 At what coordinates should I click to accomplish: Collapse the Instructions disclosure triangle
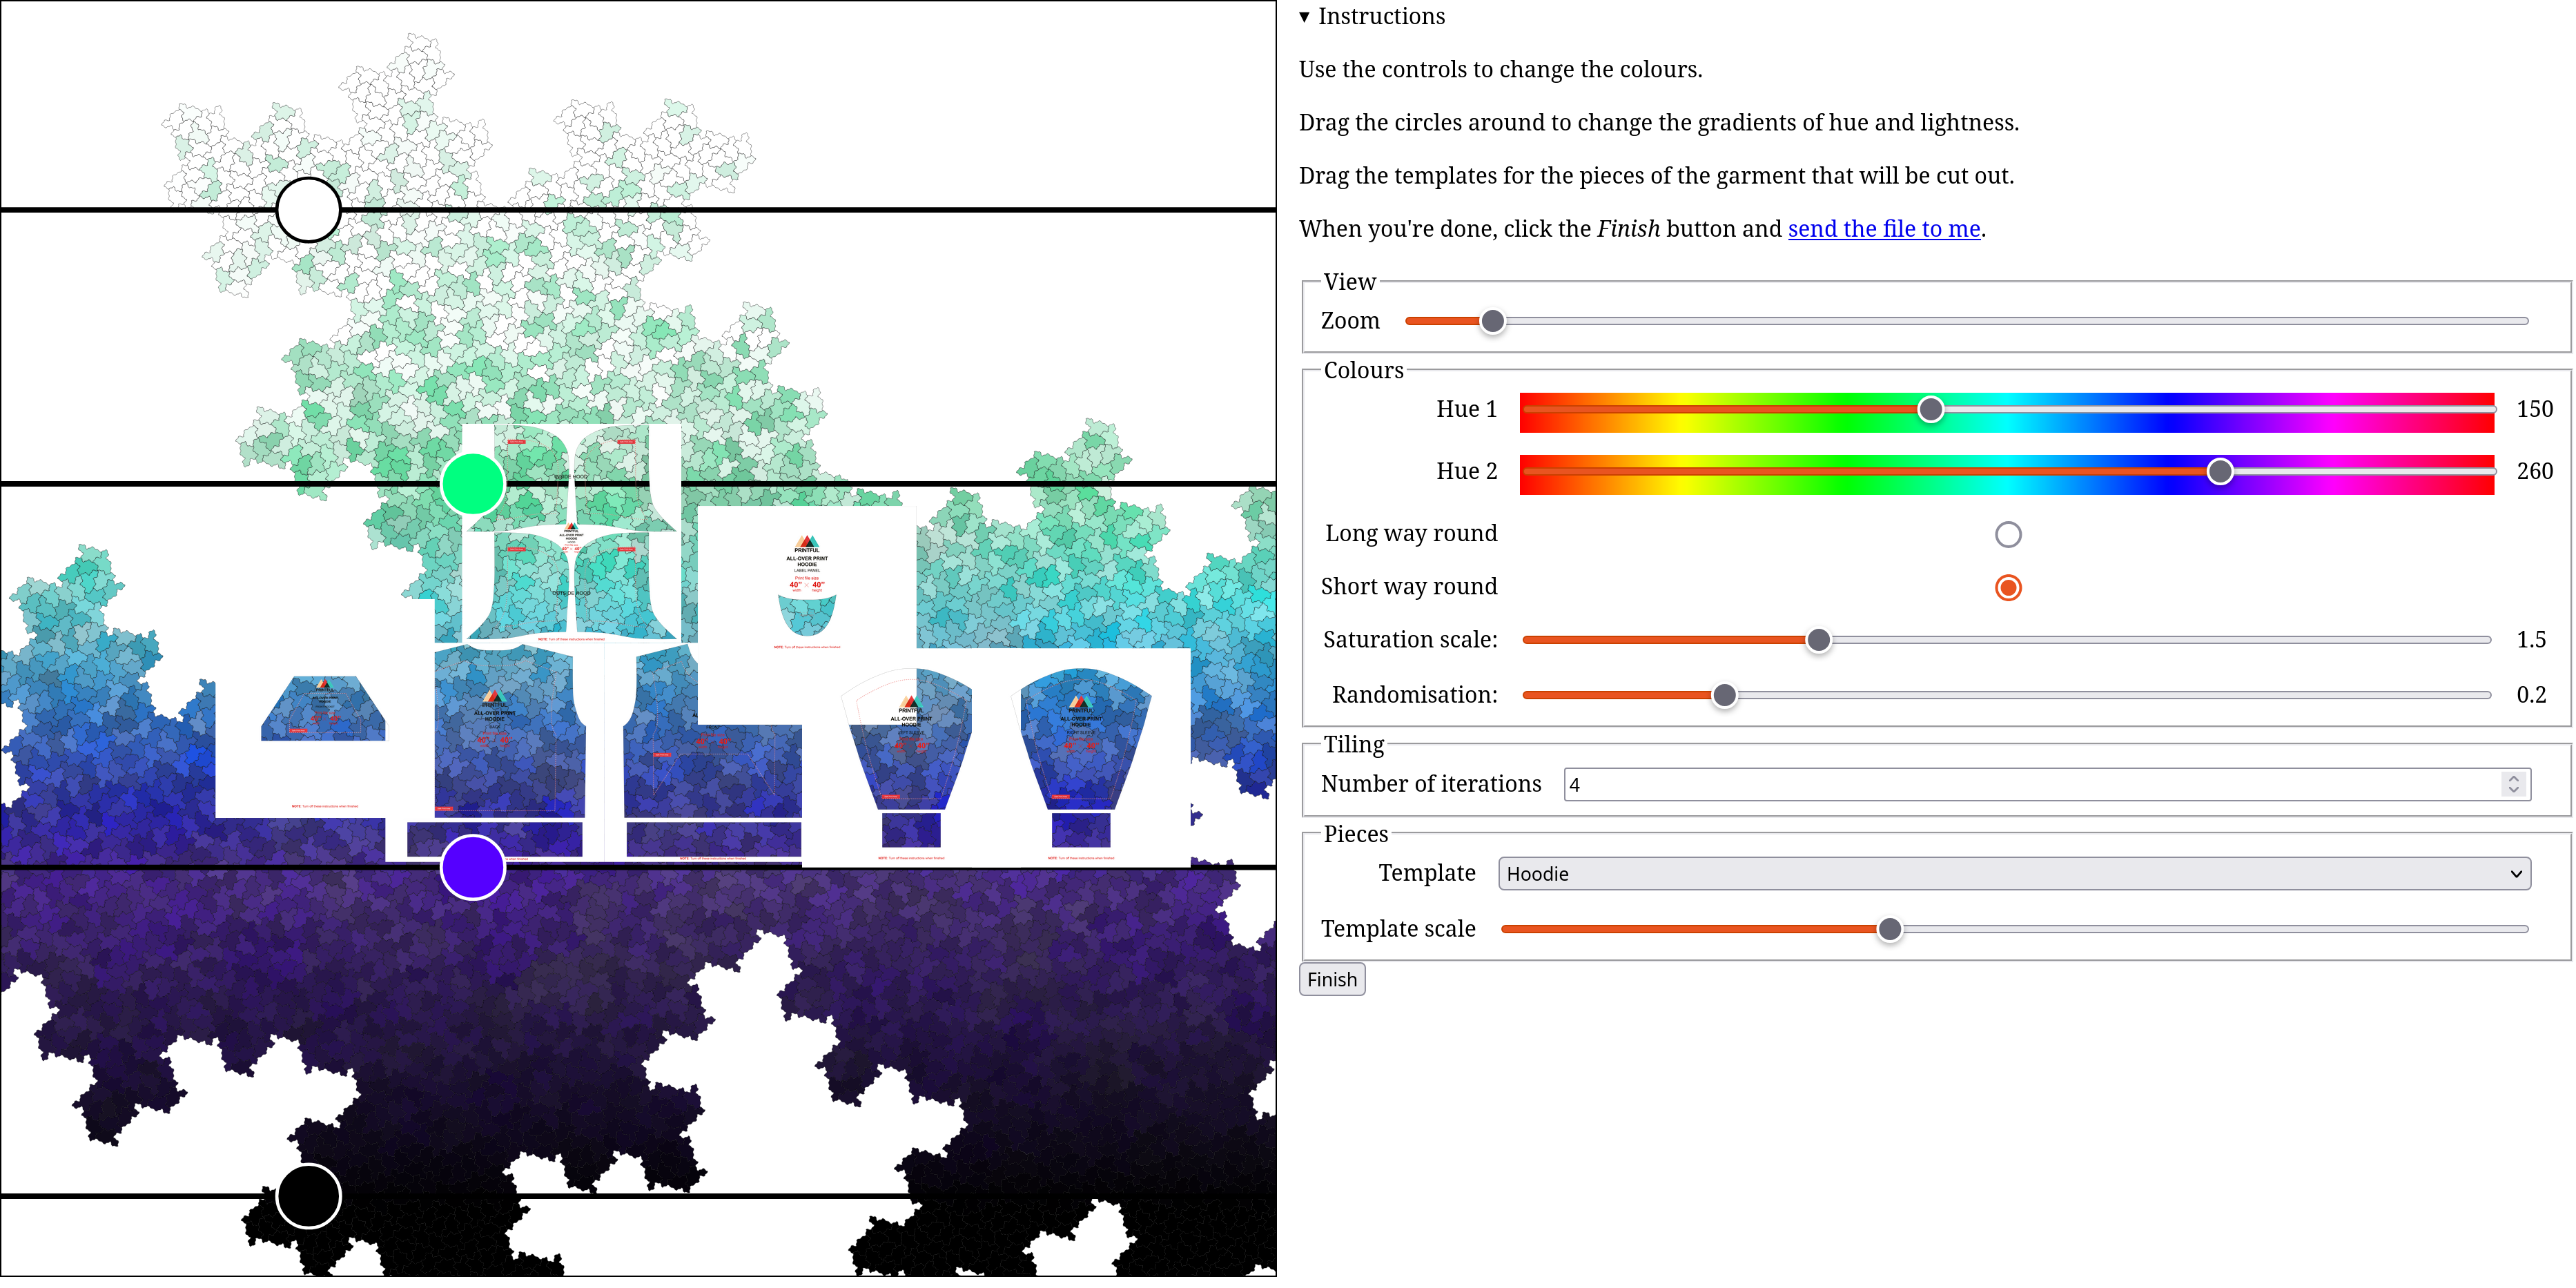click(x=1304, y=17)
